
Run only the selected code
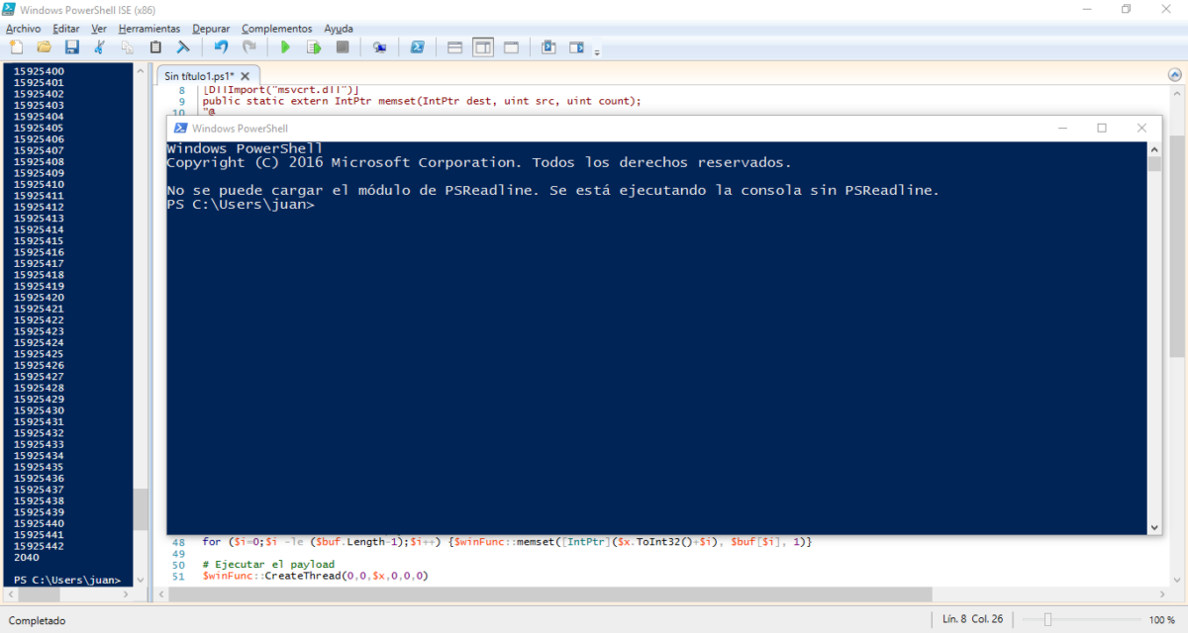314,46
